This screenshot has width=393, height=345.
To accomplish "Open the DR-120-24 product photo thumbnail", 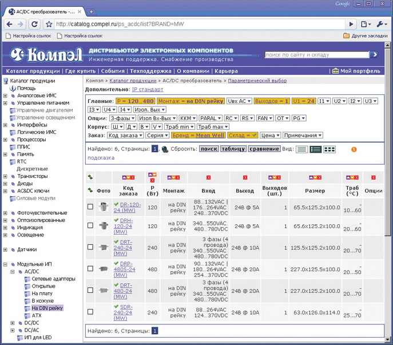I will point(104,207).
